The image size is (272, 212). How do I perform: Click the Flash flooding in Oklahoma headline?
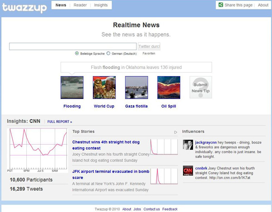[136, 67]
